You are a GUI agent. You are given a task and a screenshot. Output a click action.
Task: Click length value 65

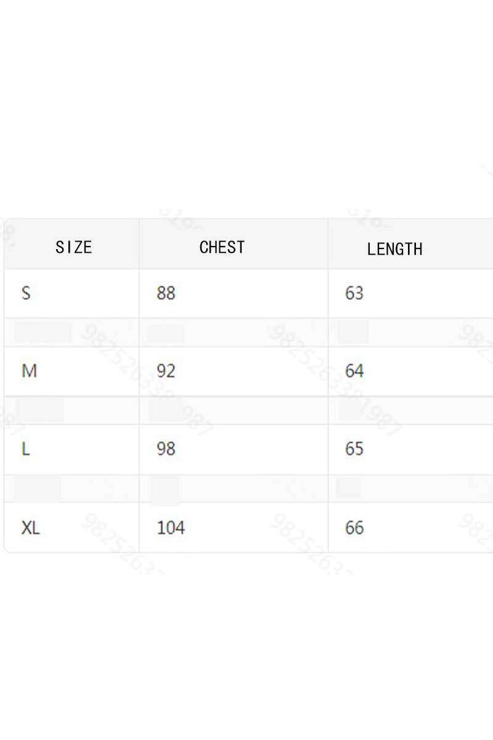(354, 449)
